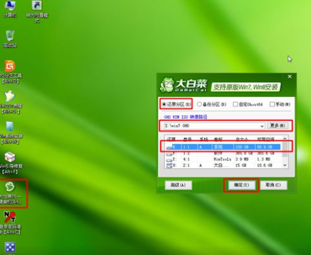Click the OK (Y) confirm button
Image resolution: width=311 pixels, height=255 pixels.
click(x=241, y=185)
